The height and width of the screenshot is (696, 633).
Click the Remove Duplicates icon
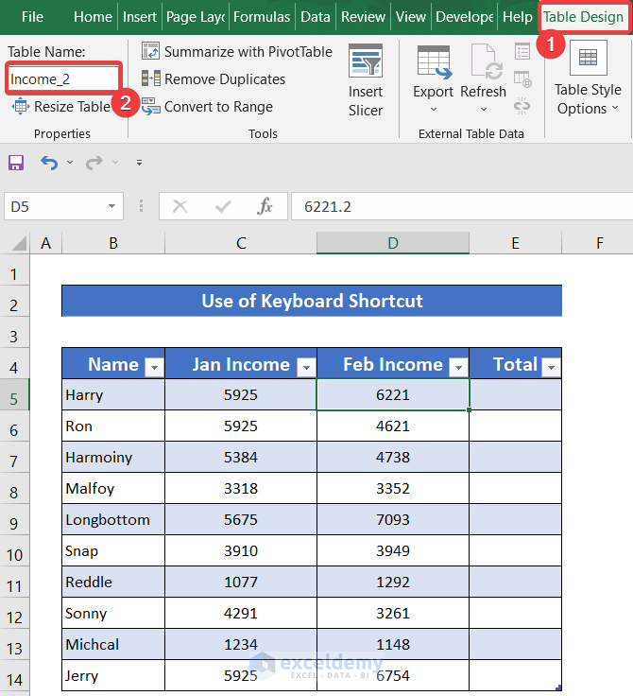click(150, 79)
